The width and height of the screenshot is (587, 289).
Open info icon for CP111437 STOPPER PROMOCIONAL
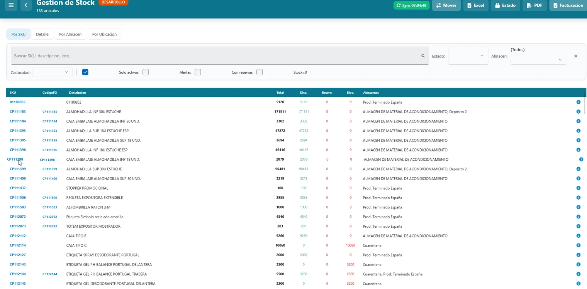click(x=579, y=188)
